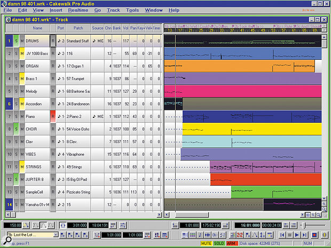Open the Staff notation view icon
331x248 pixels.
200,235
